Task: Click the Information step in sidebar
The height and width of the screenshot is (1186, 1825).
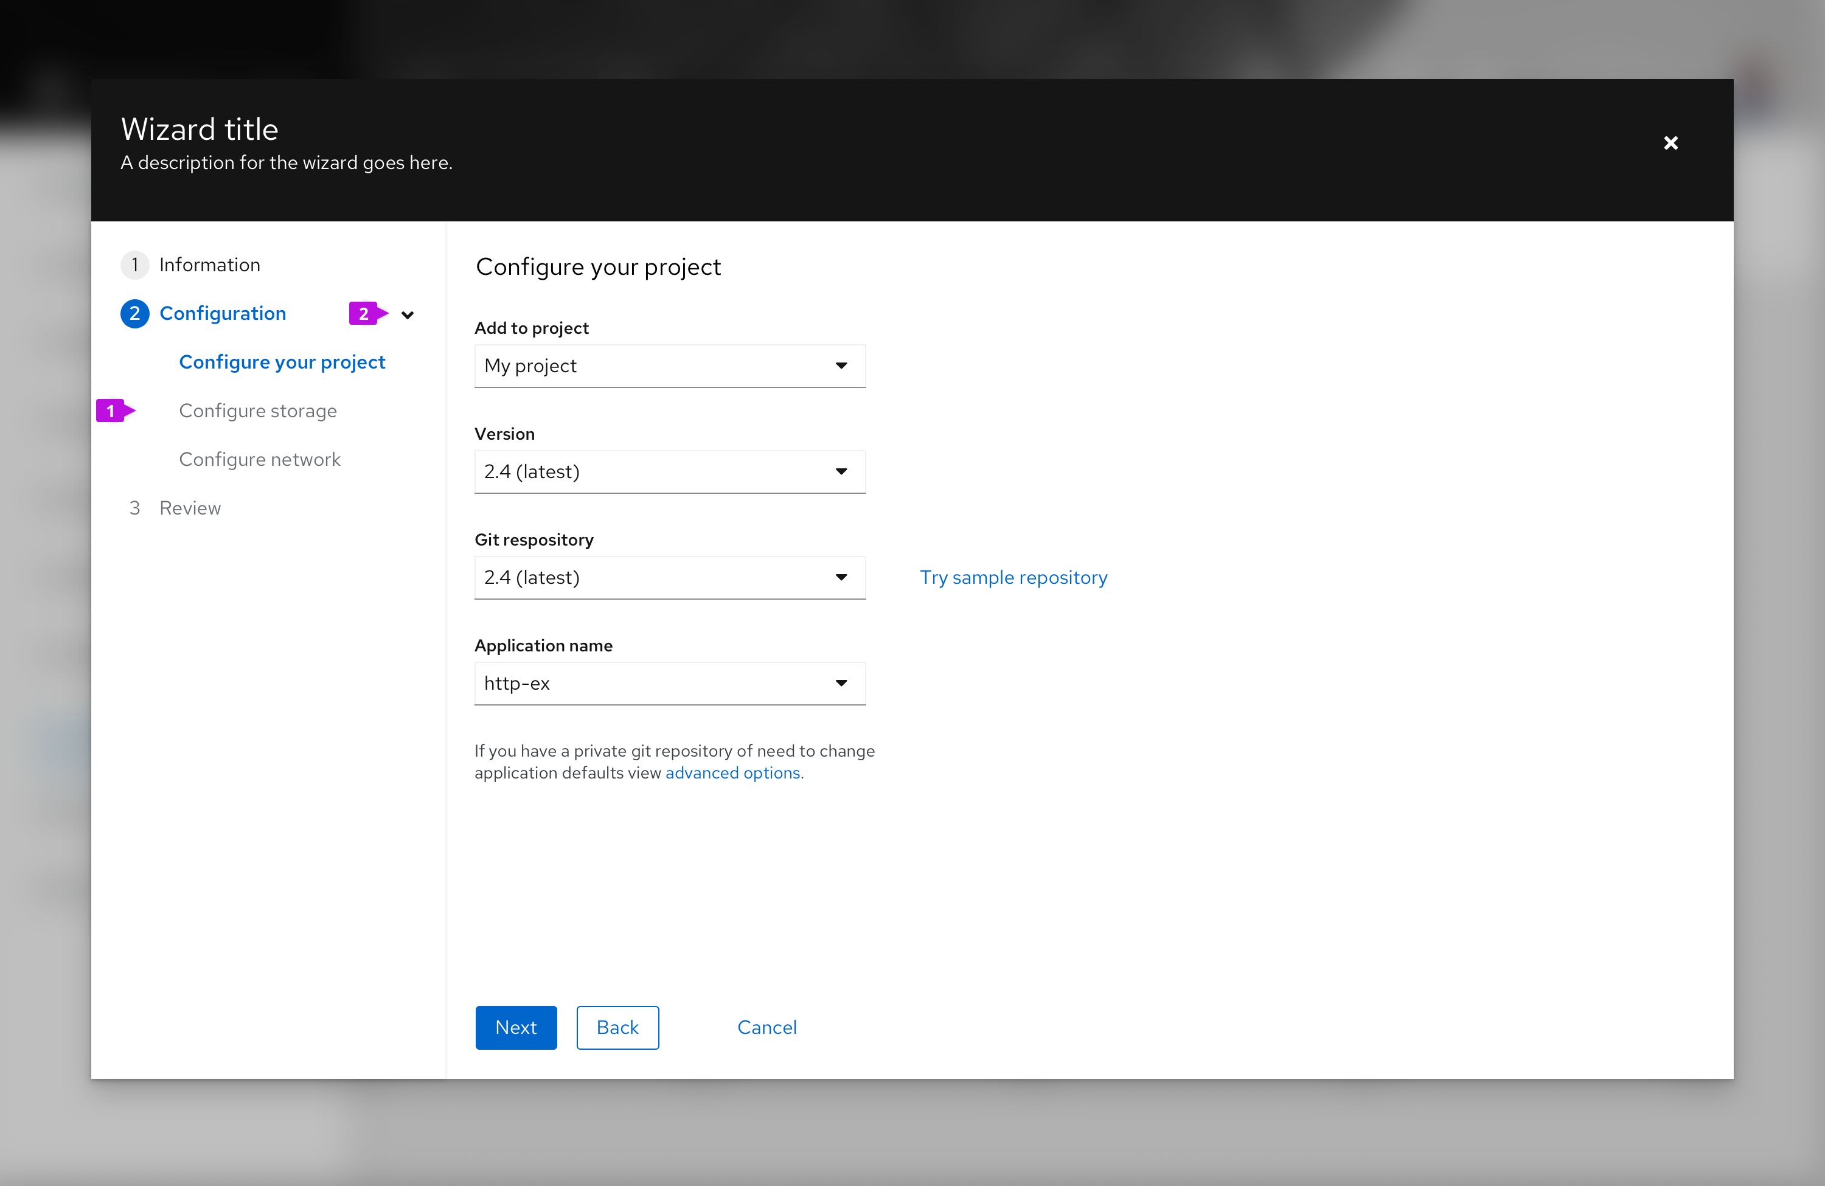Action: [209, 265]
